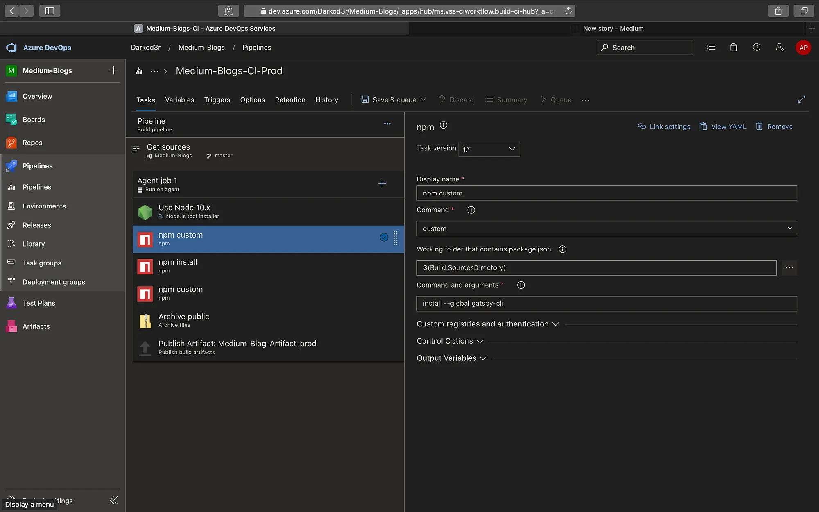Switch to New story – Medium browser tab

607,28
